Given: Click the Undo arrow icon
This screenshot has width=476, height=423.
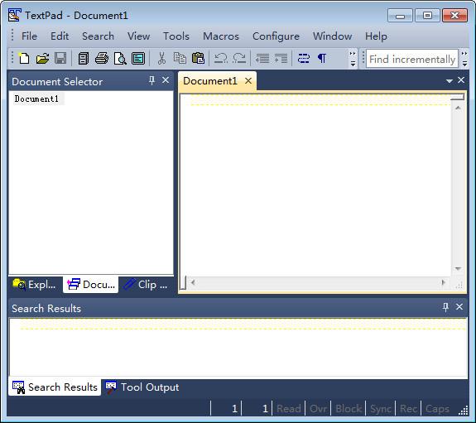Looking at the screenshot, I should (221, 58).
